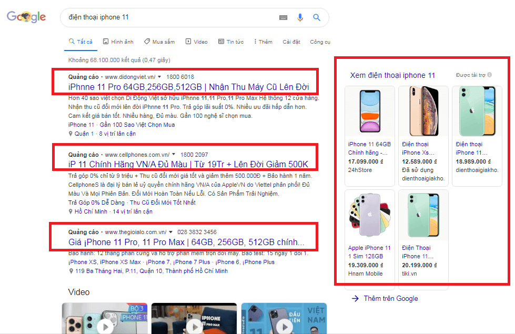
Task: Open Công cụ tools menu
Action: click(320, 42)
